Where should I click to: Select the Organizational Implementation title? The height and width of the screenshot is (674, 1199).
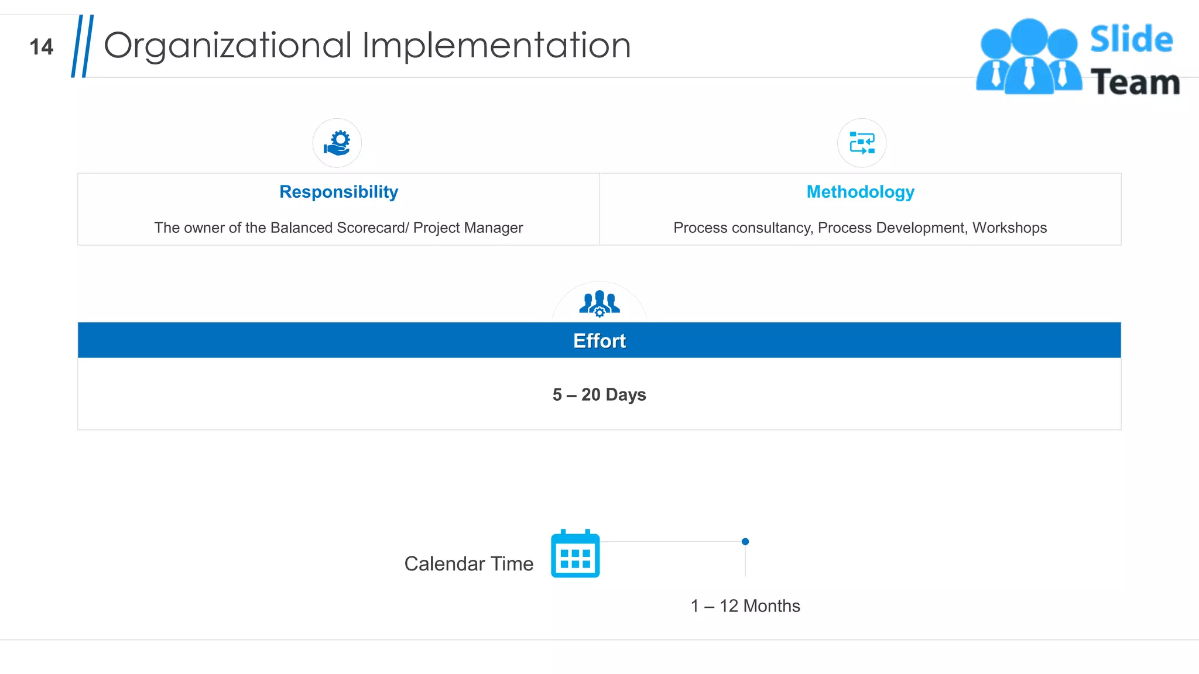[367, 46]
